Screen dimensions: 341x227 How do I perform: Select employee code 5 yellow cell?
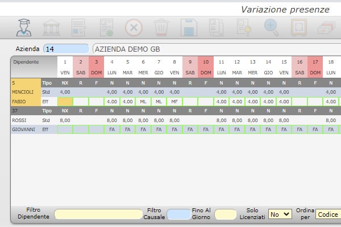click(26, 82)
